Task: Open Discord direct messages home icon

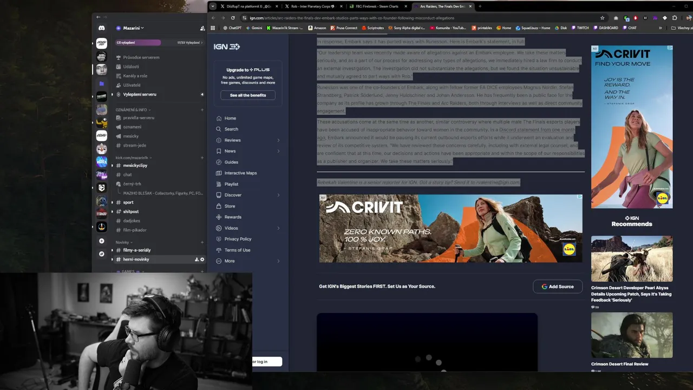Action: click(x=101, y=28)
